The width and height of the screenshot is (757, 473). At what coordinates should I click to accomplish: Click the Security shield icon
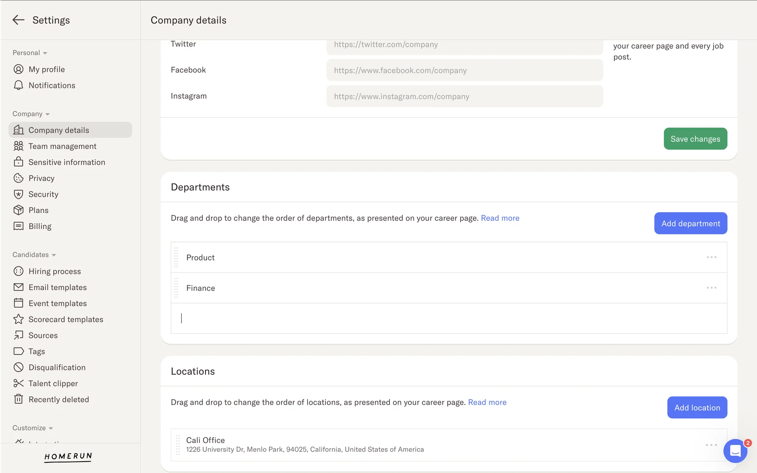pos(18,194)
